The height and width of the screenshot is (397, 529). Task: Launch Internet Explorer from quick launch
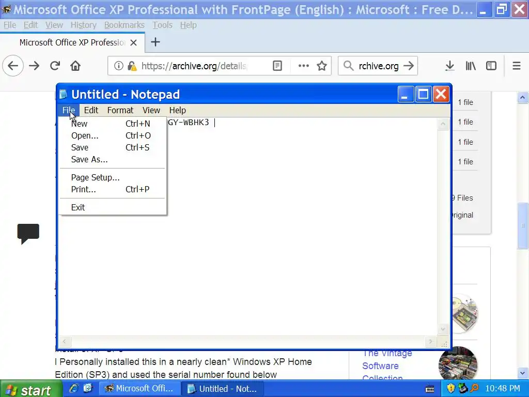pos(73,388)
